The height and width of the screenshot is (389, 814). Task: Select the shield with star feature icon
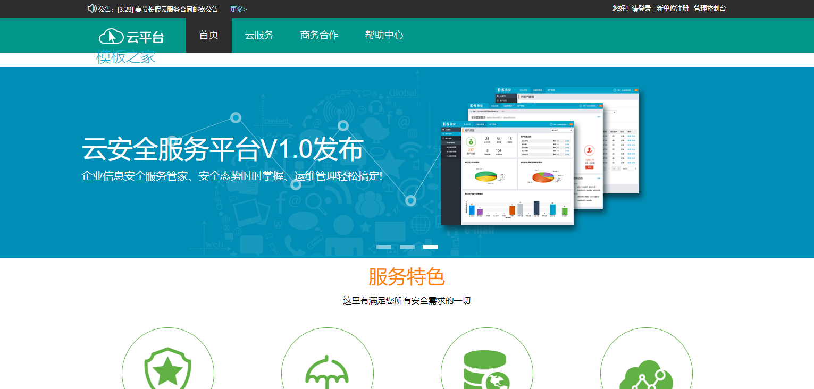point(168,369)
